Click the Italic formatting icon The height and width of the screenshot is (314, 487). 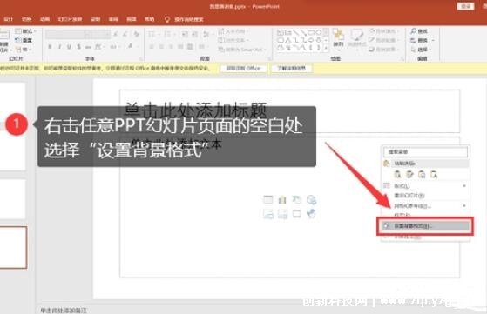[x=59, y=47]
